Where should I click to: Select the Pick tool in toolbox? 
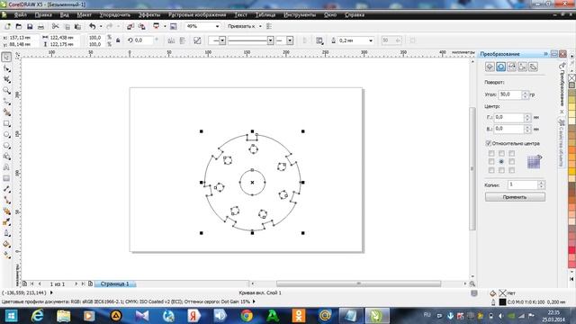pos(6,58)
